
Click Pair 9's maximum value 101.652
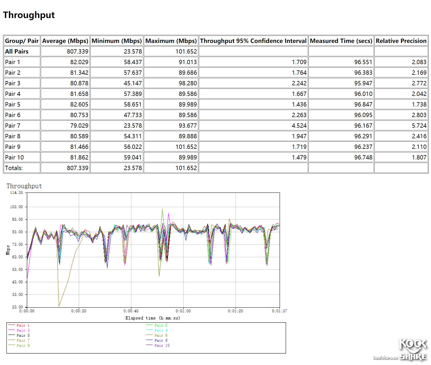(186, 147)
